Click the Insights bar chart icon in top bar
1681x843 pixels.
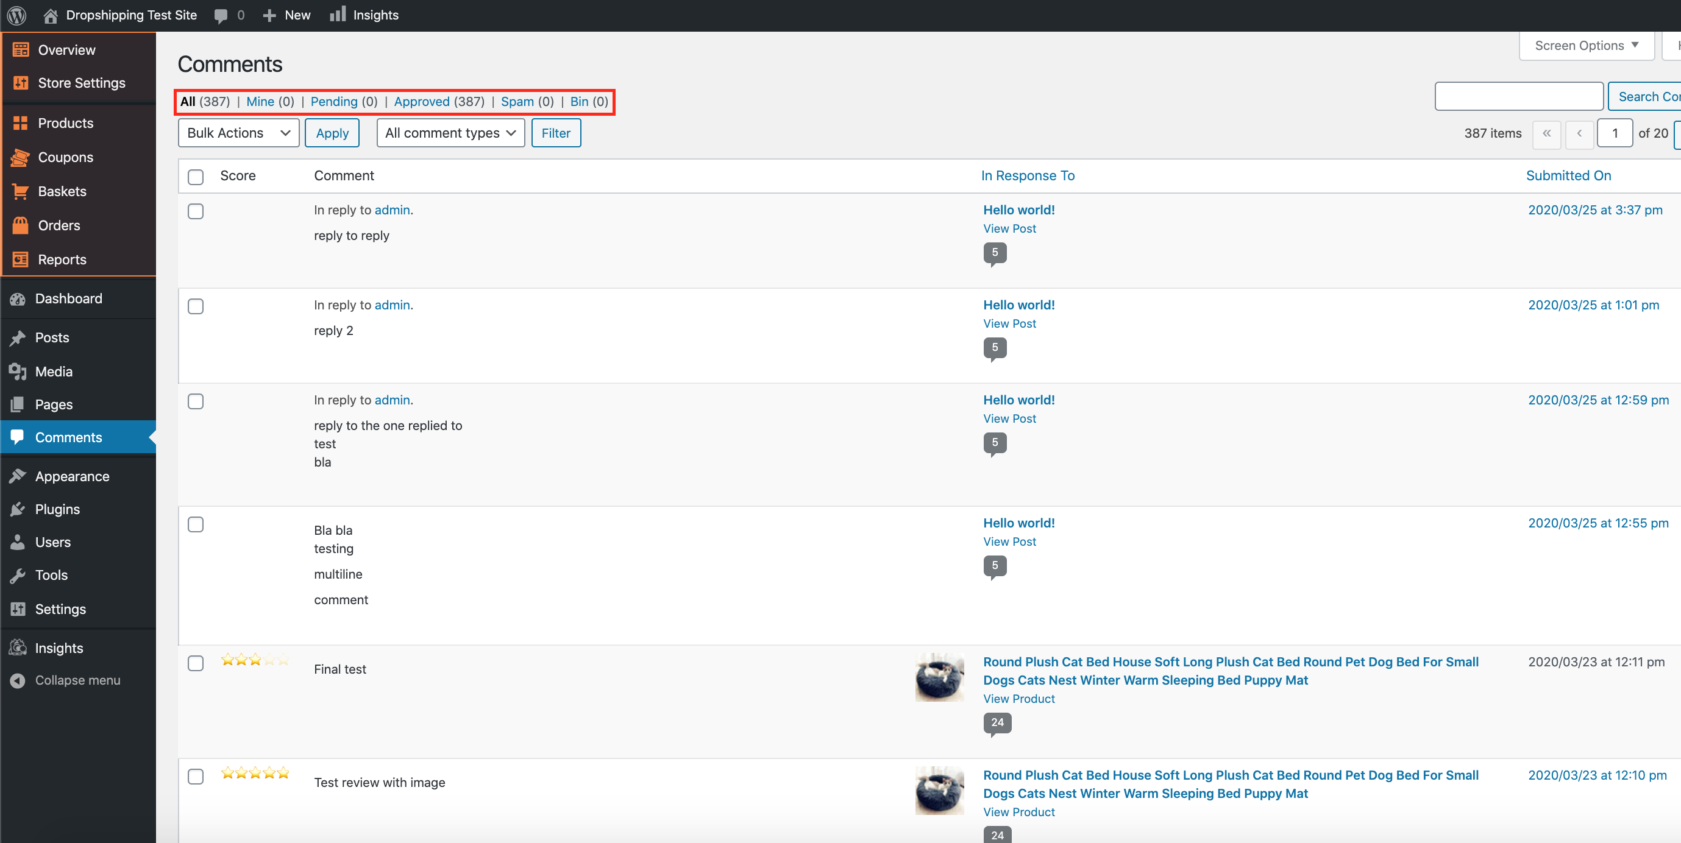tap(338, 15)
